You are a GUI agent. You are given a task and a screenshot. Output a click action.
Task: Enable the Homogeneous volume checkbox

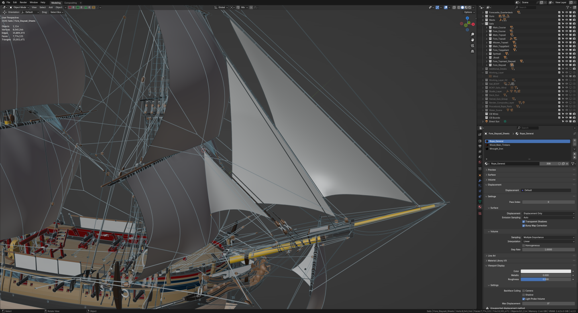[x=523, y=245]
